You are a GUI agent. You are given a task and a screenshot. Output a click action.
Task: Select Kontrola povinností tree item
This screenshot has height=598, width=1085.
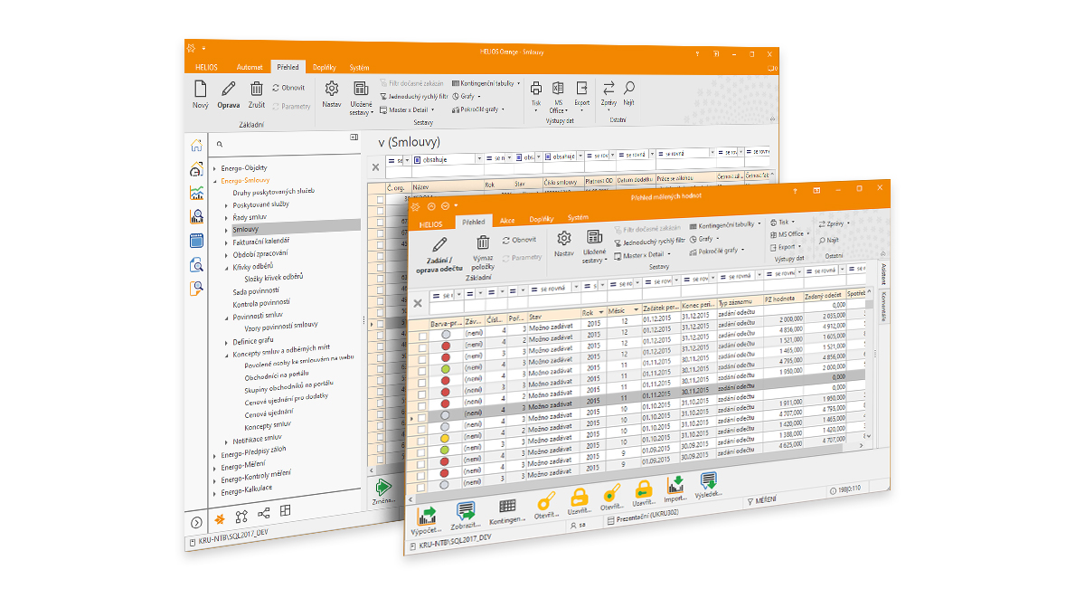[262, 303]
